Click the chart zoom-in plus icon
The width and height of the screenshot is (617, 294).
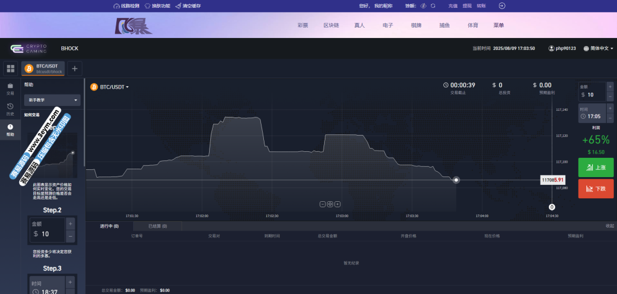coord(337,204)
